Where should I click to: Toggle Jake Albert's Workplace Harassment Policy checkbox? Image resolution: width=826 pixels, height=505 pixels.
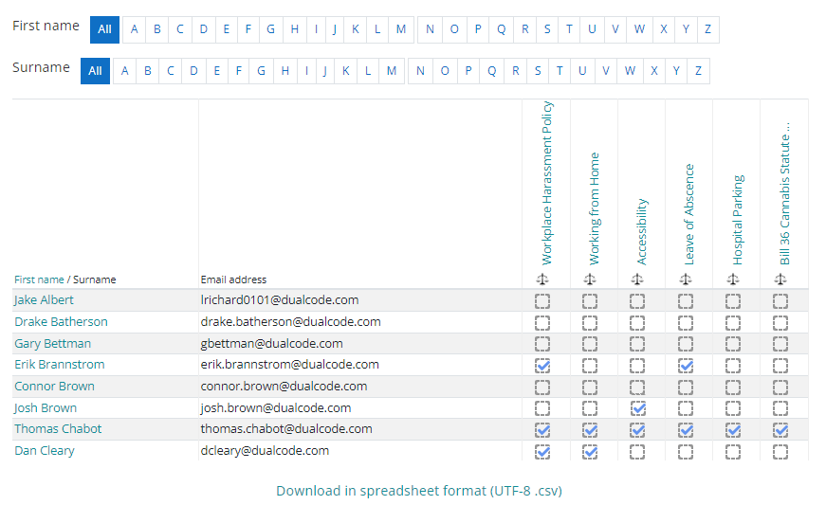[x=542, y=301]
